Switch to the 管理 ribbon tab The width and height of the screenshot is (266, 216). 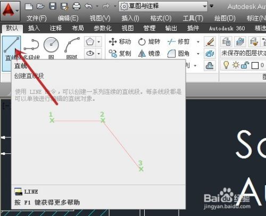(149, 28)
